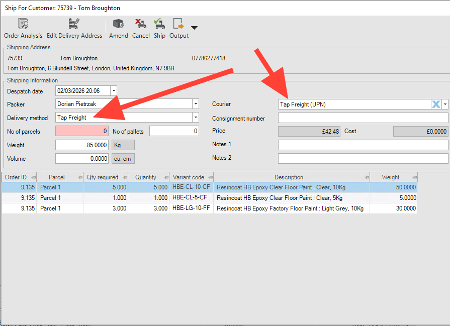This screenshot has height=326, width=450.
Task: Select the HBE-CL-5-CF variant code cell
Action: tap(192, 198)
